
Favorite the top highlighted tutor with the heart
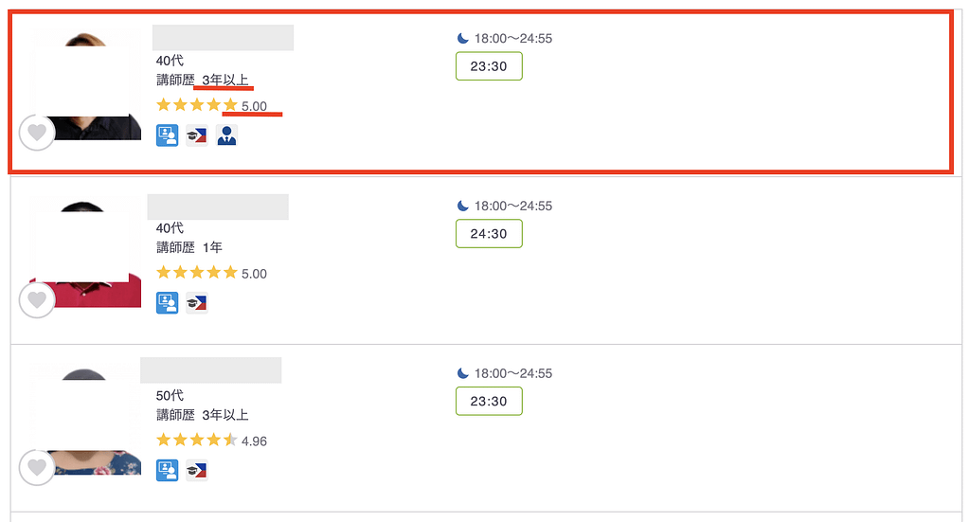click(37, 133)
